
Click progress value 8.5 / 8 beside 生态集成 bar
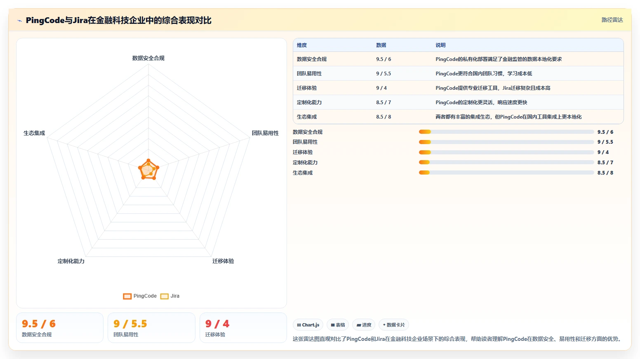pyautogui.click(x=605, y=173)
